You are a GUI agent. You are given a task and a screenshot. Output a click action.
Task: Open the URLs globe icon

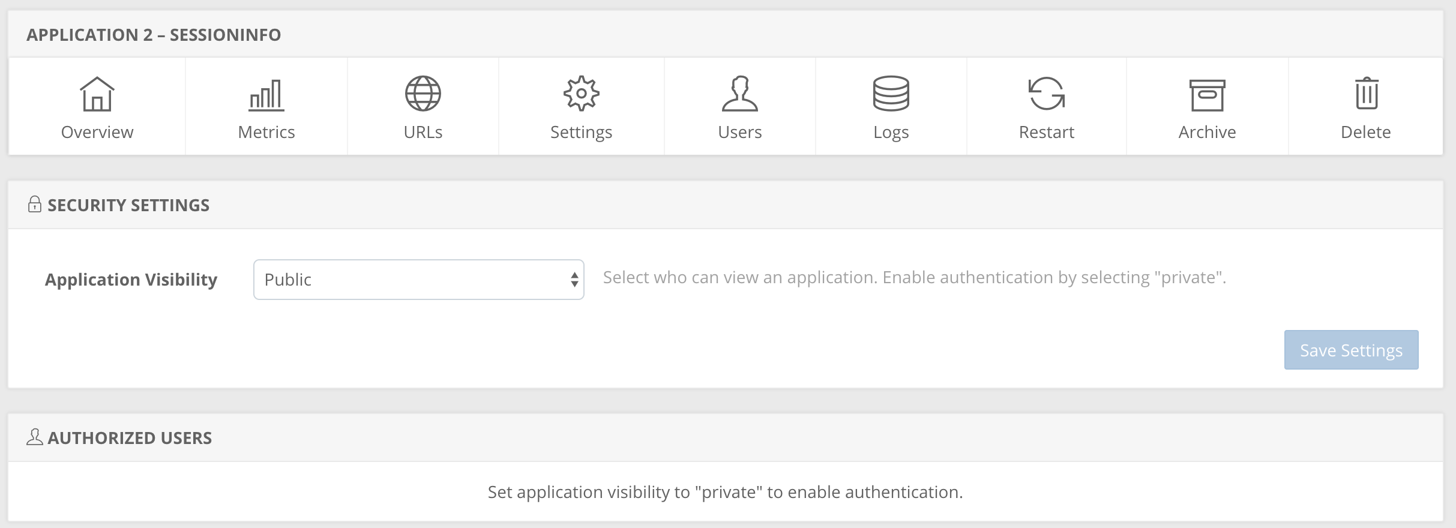coord(423,94)
